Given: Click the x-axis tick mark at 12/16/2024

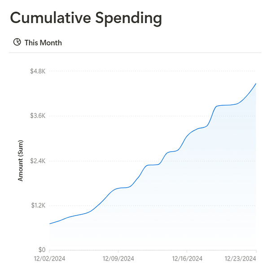Looking at the screenshot, I should (187, 252).
